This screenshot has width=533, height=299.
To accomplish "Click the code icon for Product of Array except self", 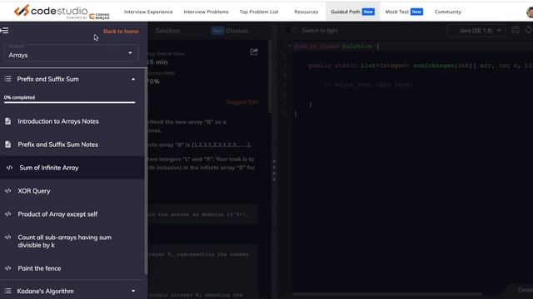I will point(7,214).
